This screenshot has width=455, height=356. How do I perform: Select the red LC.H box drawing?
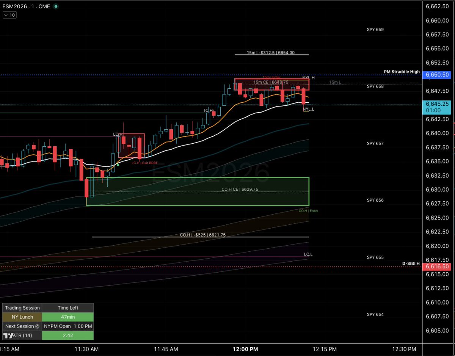(x=131, y=146)
